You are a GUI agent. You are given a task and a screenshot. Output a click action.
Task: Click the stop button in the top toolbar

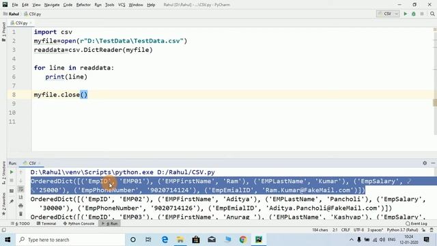[422, 14]
